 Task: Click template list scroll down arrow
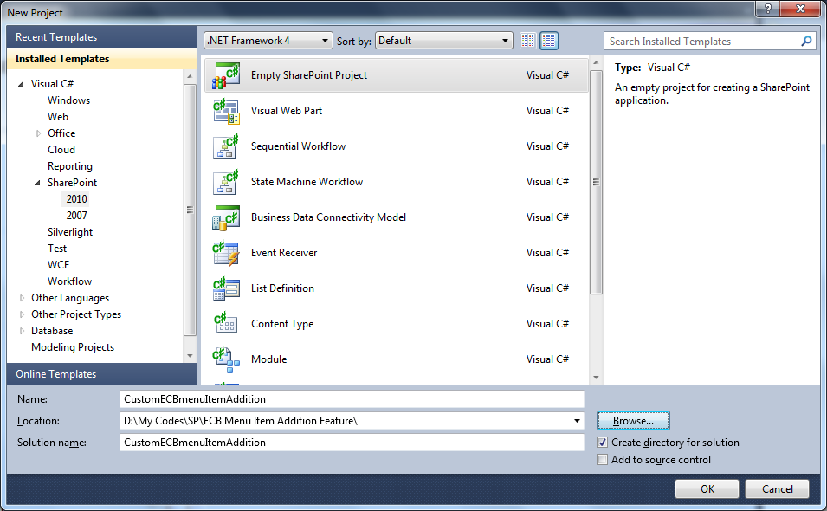596,378
